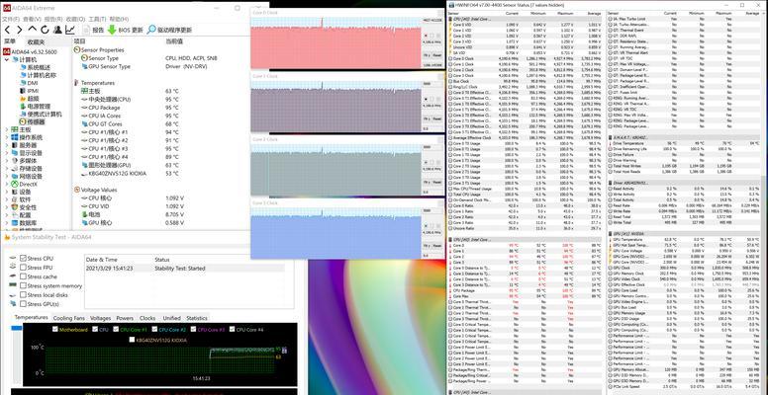Switch to the 收藏夹 favorites tab
The height and width of the screenshot is (395, 768).
[x=36, y=42]
